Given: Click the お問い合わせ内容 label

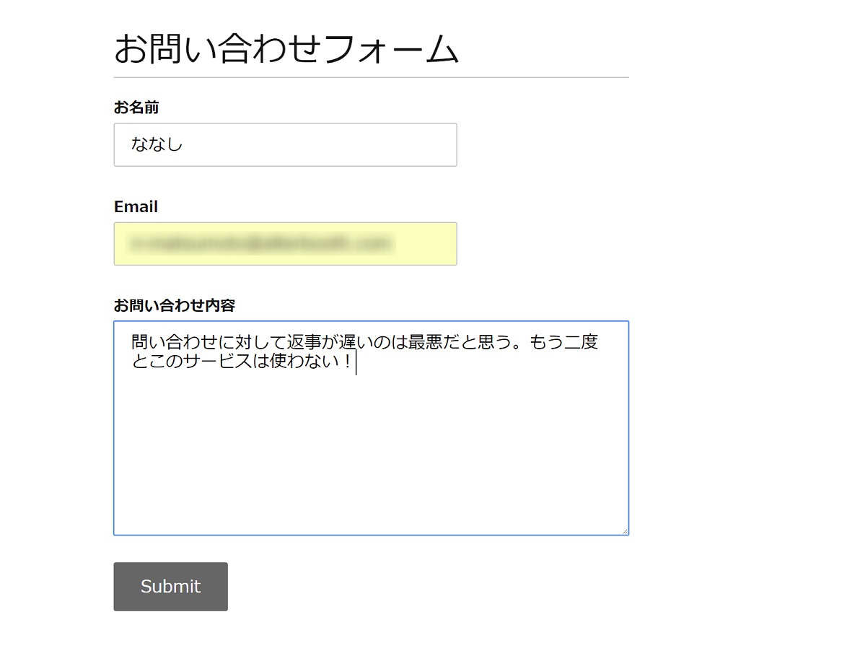Looking at the screenshot, I should (x=174, y=305).
